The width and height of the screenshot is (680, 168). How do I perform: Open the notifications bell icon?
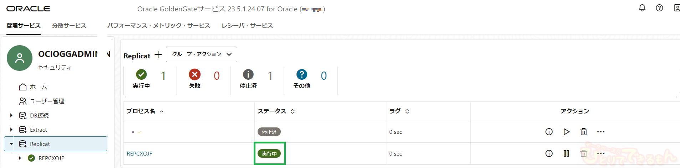coord(642,8)
